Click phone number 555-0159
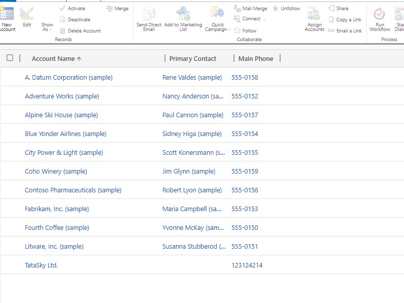 point(245,172)
